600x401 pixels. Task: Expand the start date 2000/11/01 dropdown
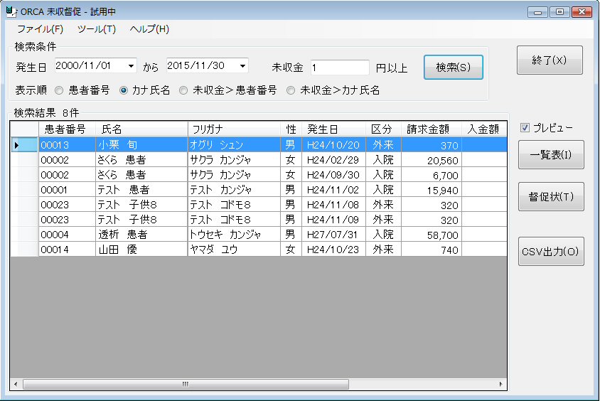pos(131,66)
